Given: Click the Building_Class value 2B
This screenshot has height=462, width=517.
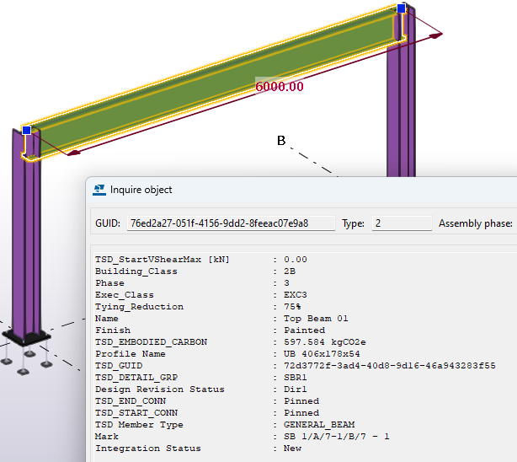Looking at the screenshot, I should click(290, 271).
